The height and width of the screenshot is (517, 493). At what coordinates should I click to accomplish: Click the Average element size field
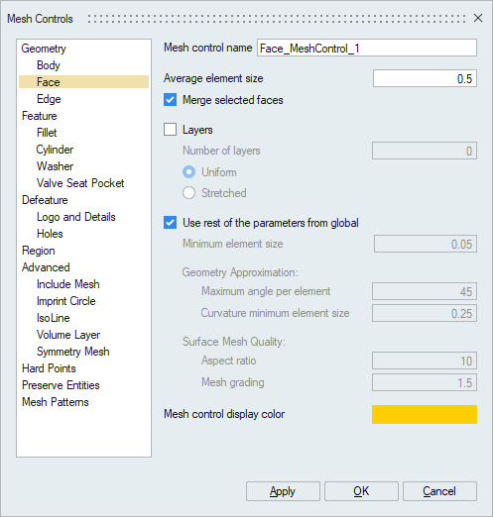[x=425, y=78]
